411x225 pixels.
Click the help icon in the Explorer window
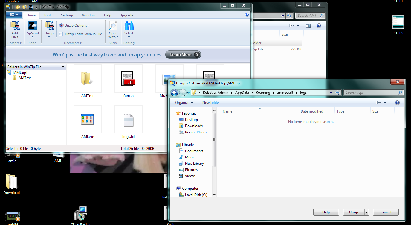pyautogui.click(x=319, y=26)
